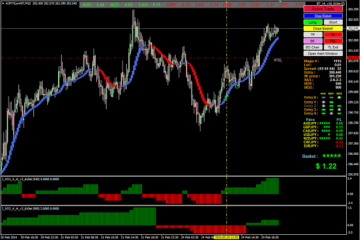Click the Entry 0 label
Image resolution: width=360 pixels, height=240 pixels.
[311, 97]
